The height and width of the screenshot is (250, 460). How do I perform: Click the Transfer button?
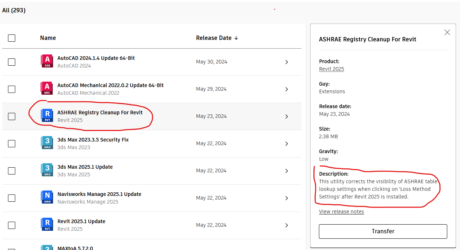[383, 231]
